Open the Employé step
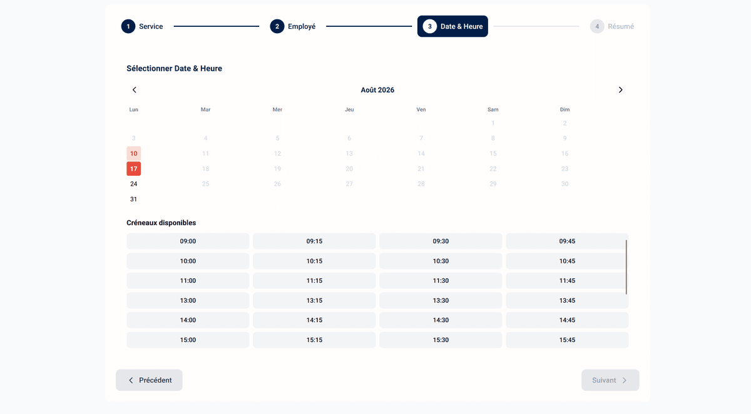Viewport: 751px width, 414px height. pyautogui.click(x=293, y=26)
